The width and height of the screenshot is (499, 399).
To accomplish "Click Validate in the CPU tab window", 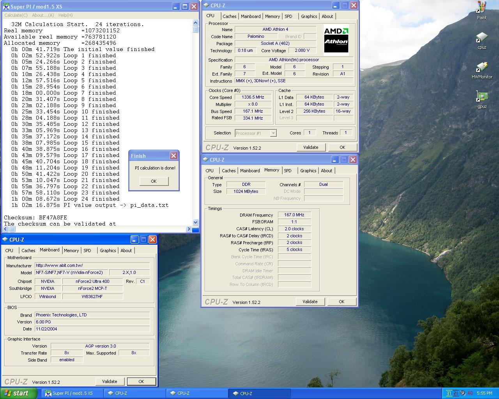I will click(311, 147).
